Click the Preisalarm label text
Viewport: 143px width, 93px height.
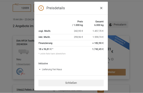(x=120, y=25)
